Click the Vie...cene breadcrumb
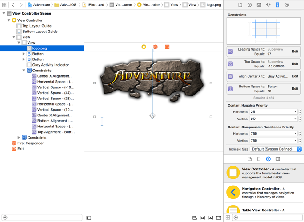Image resolution: width=304 pixels, height=222 pixels. [x=121, y=4]
